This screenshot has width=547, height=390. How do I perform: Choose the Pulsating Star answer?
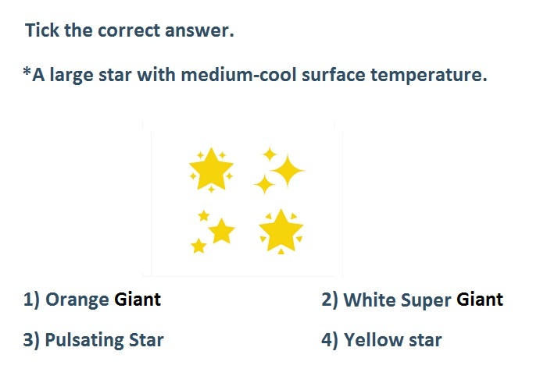coord(93,340)
